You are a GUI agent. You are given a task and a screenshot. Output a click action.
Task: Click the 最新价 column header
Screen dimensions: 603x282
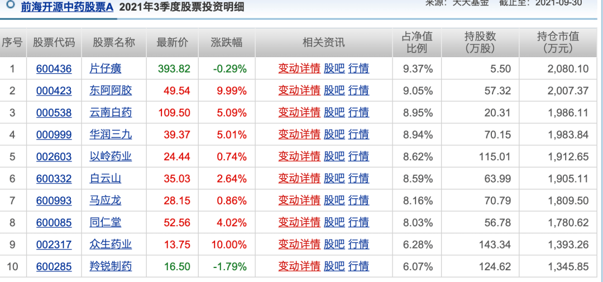point(173,42)
